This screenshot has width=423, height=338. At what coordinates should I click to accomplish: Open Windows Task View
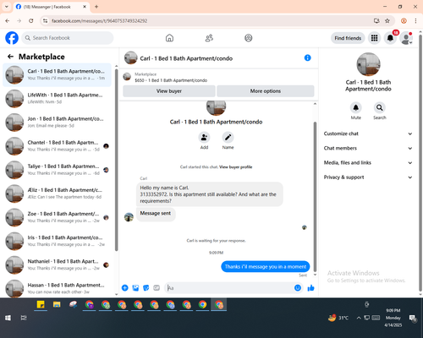[x=24, y=318]
